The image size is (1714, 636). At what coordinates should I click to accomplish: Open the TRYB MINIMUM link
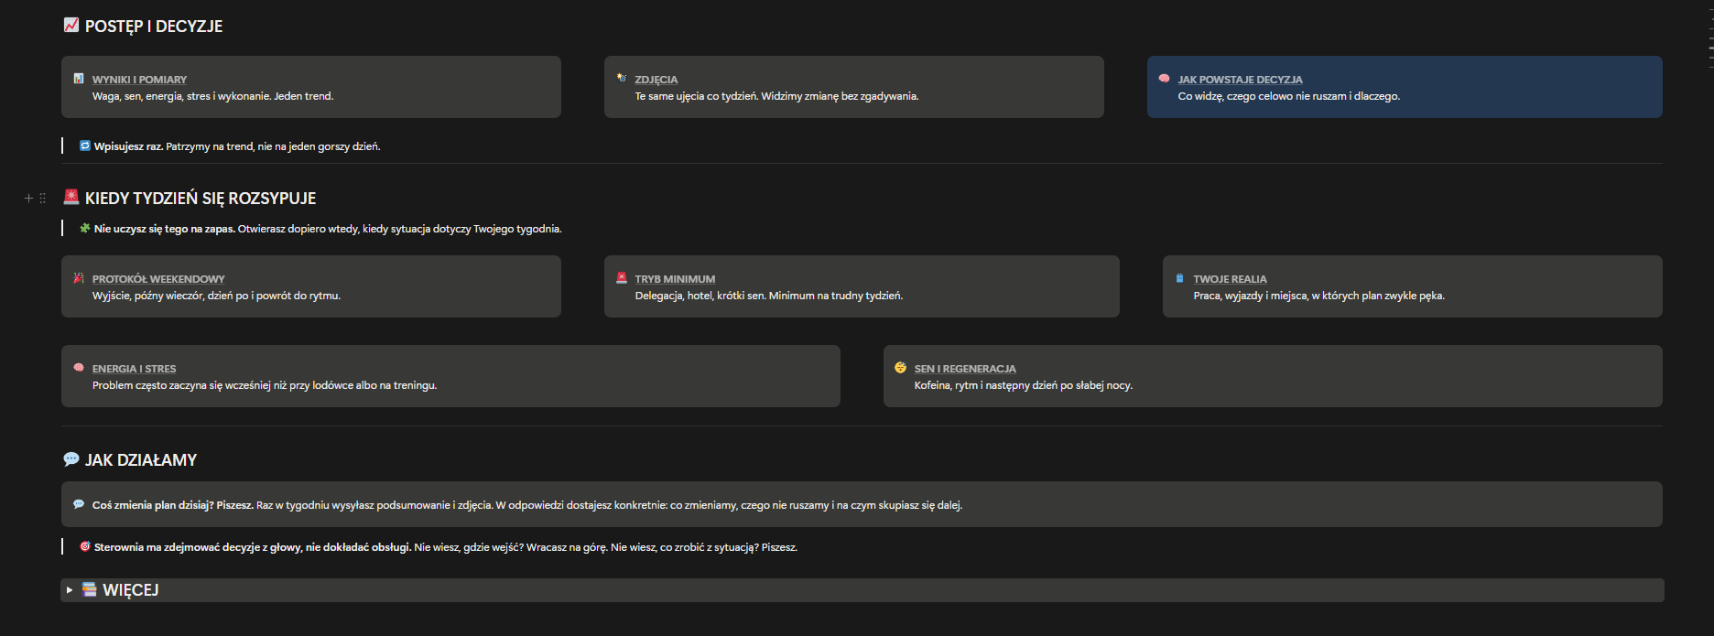pyautogui.click(x=675, y=279)
